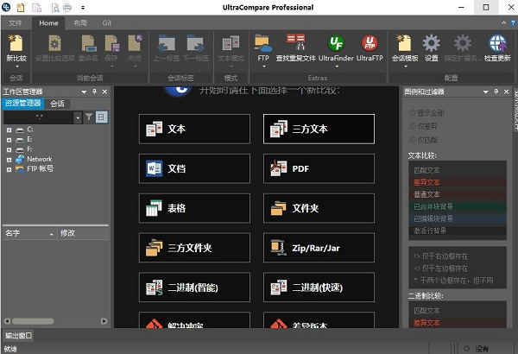Launch UltraFTP from the ribbon
Screen dimensions: 518x354
370,43
